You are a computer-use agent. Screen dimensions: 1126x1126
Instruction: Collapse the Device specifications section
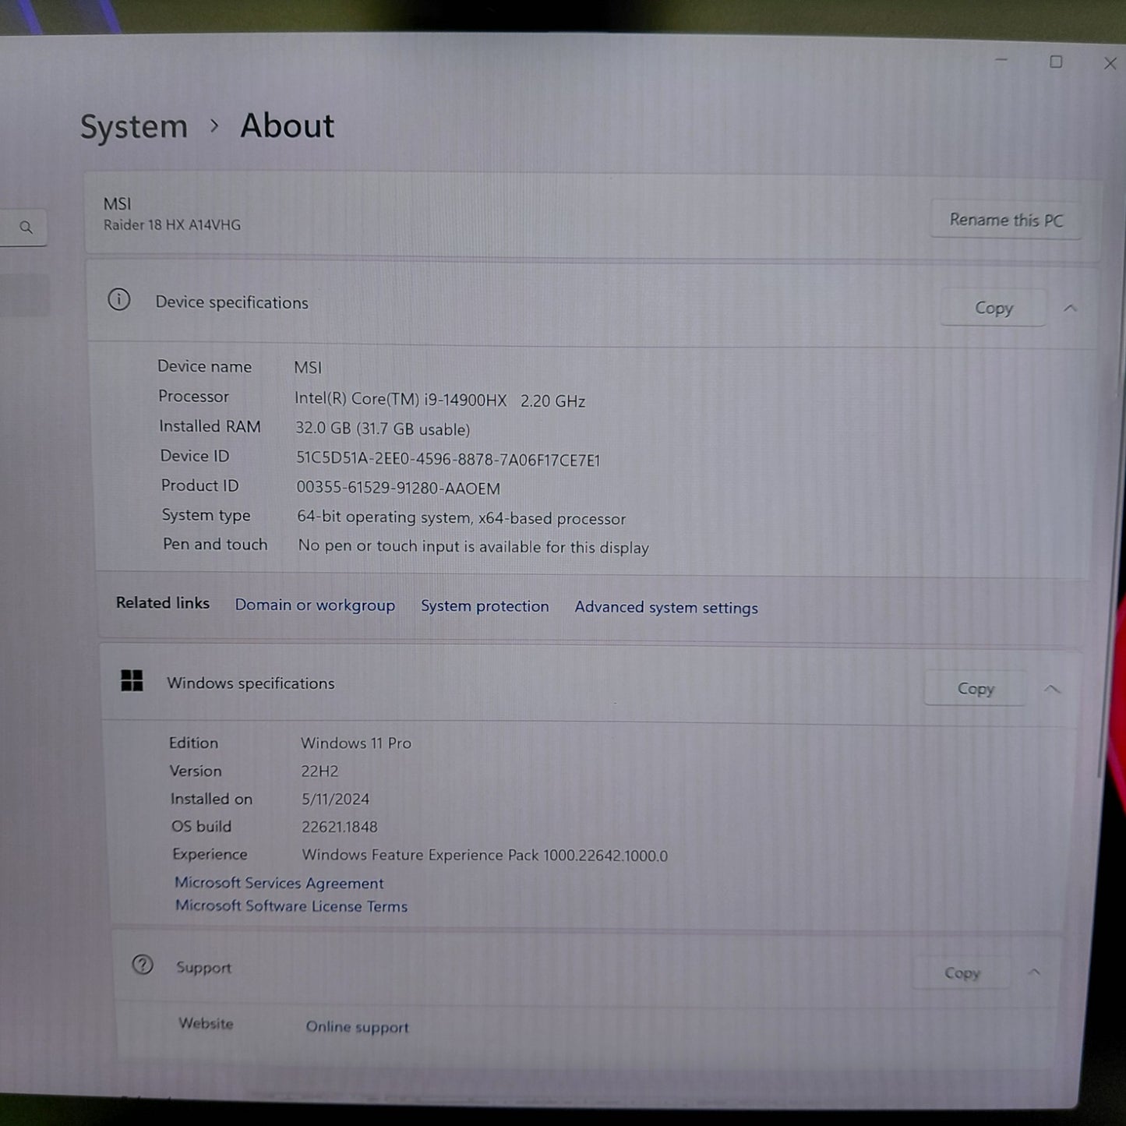pos(1071,309)
